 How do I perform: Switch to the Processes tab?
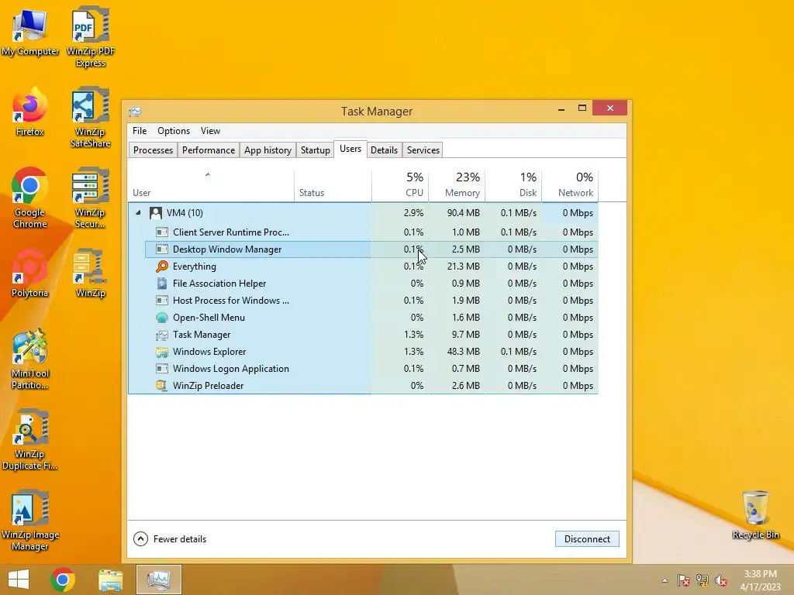pyautogui.click(x=153, y=150)
